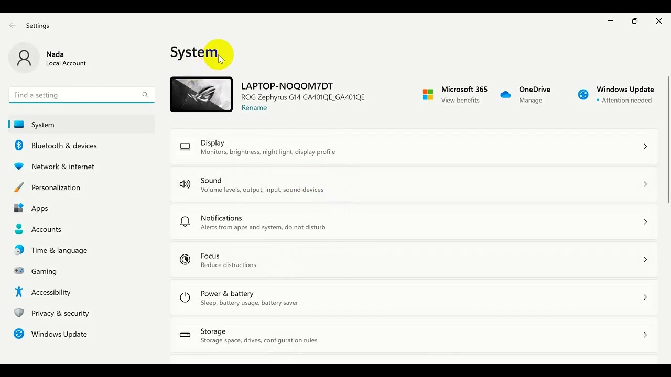The height and width of the screenshot is (377, 671).
Task: Select Apps label in sidebar
Action: [40, 208]
